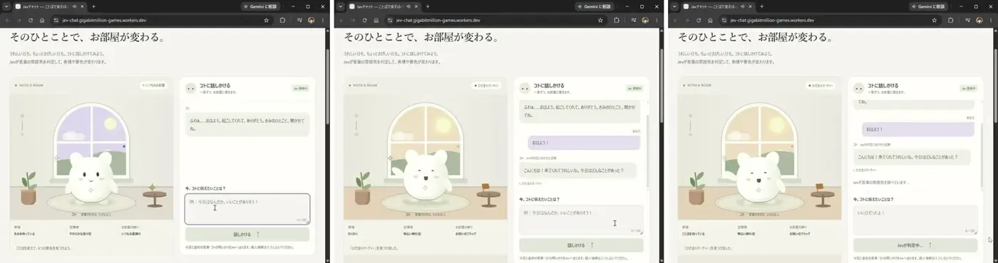Open a new tab in left window
The width and height of the screenshot is (998, 263).
point(93,6)
